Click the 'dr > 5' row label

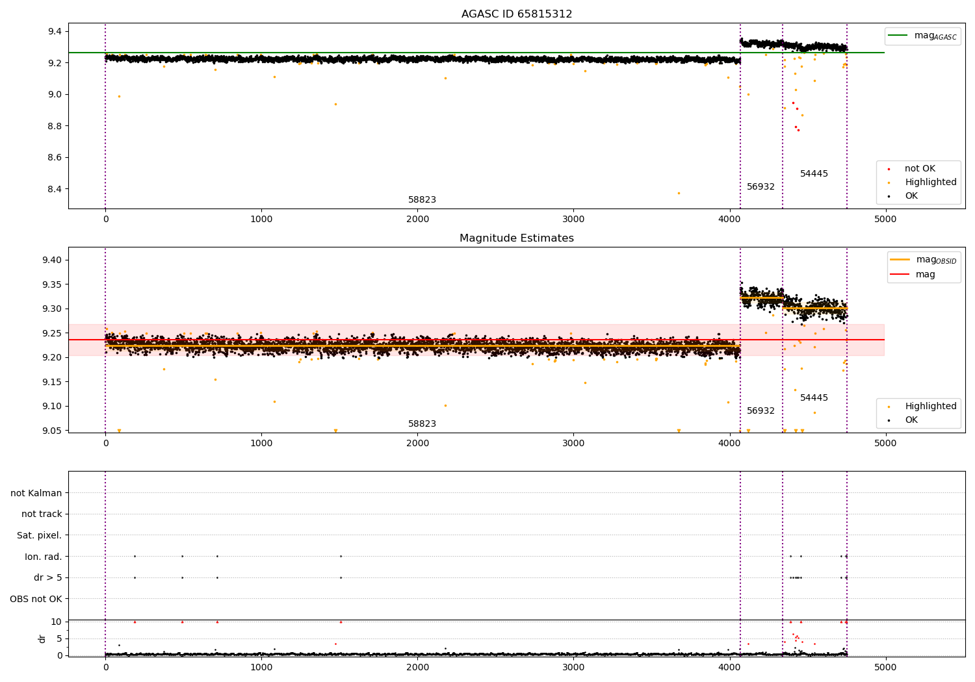tap(48, 578)
